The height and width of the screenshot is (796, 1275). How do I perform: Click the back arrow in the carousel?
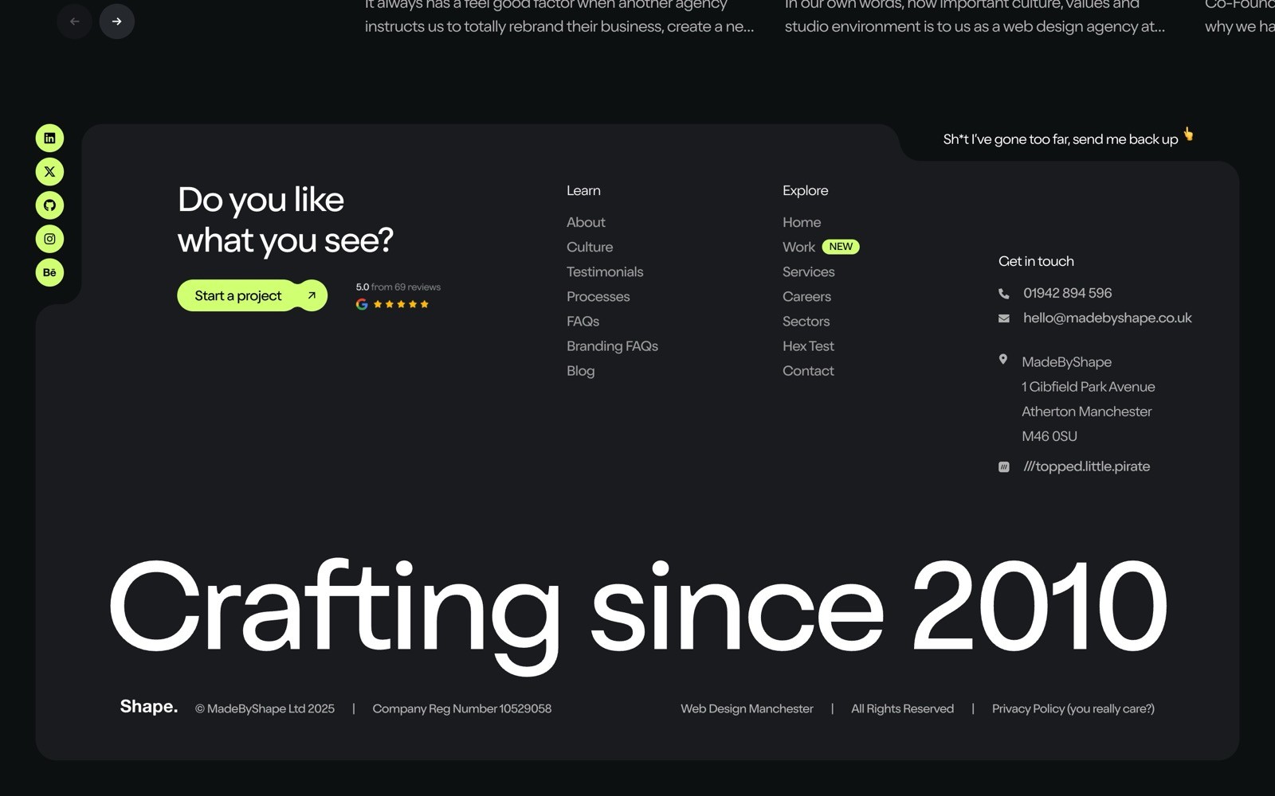pyautogui.click(x=74, y=21)
